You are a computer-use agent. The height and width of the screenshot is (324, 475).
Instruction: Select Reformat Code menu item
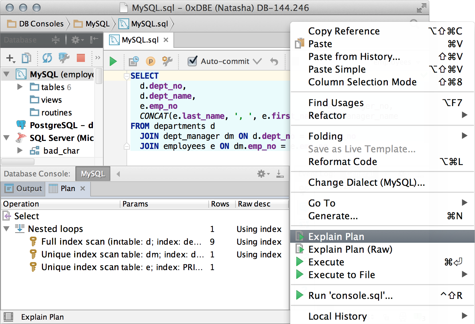click(382, 162)
